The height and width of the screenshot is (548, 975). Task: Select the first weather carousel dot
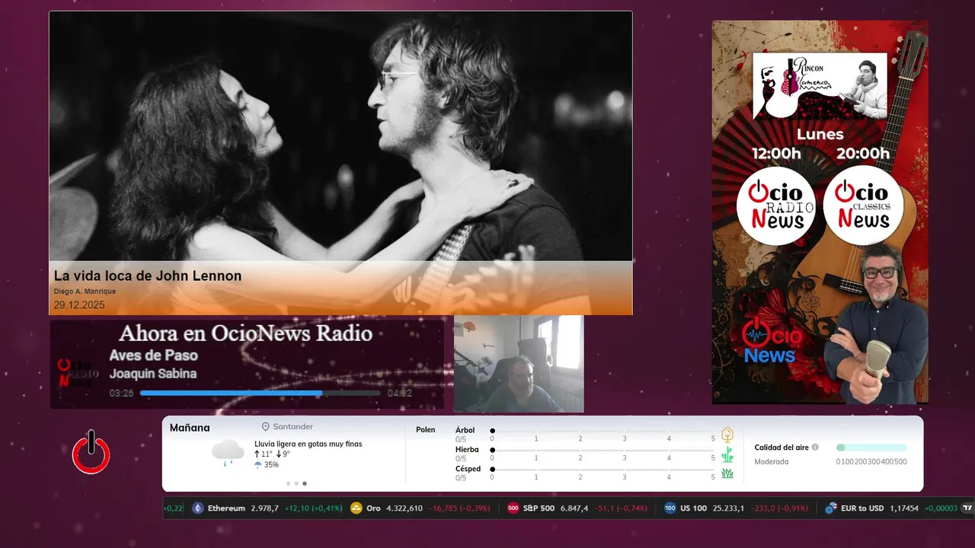pyautogui.click(x=288, y=483)
